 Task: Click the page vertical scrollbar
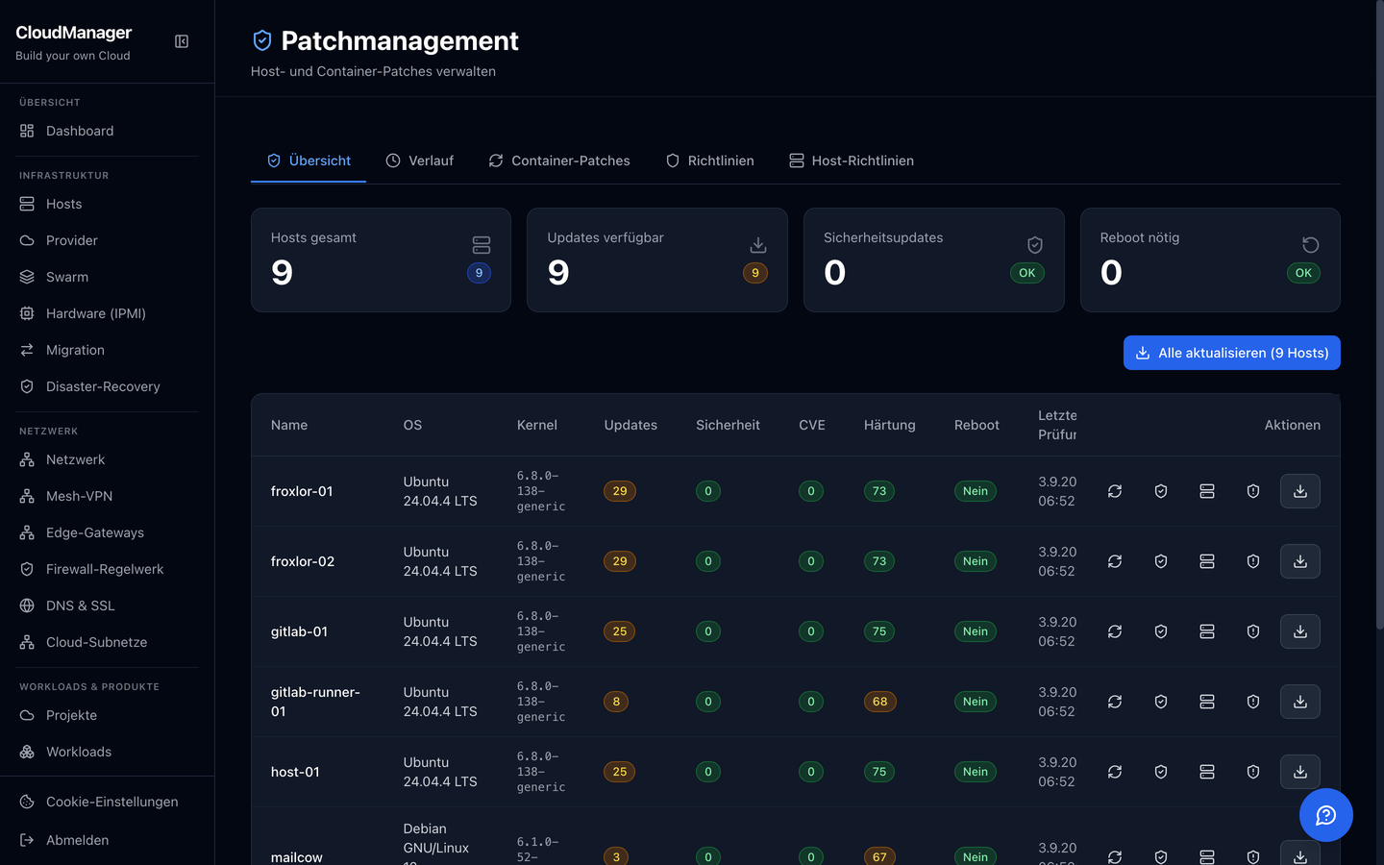coord(1380,317)
